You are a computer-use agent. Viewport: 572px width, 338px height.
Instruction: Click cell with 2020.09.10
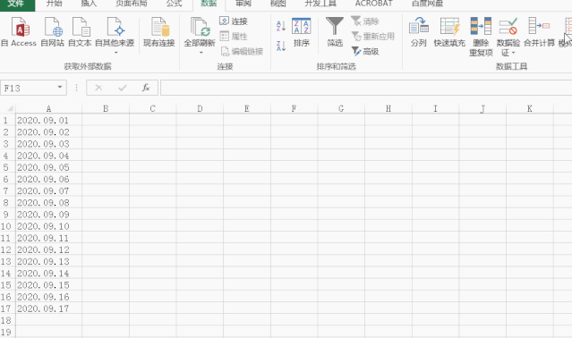coord(48,226)
